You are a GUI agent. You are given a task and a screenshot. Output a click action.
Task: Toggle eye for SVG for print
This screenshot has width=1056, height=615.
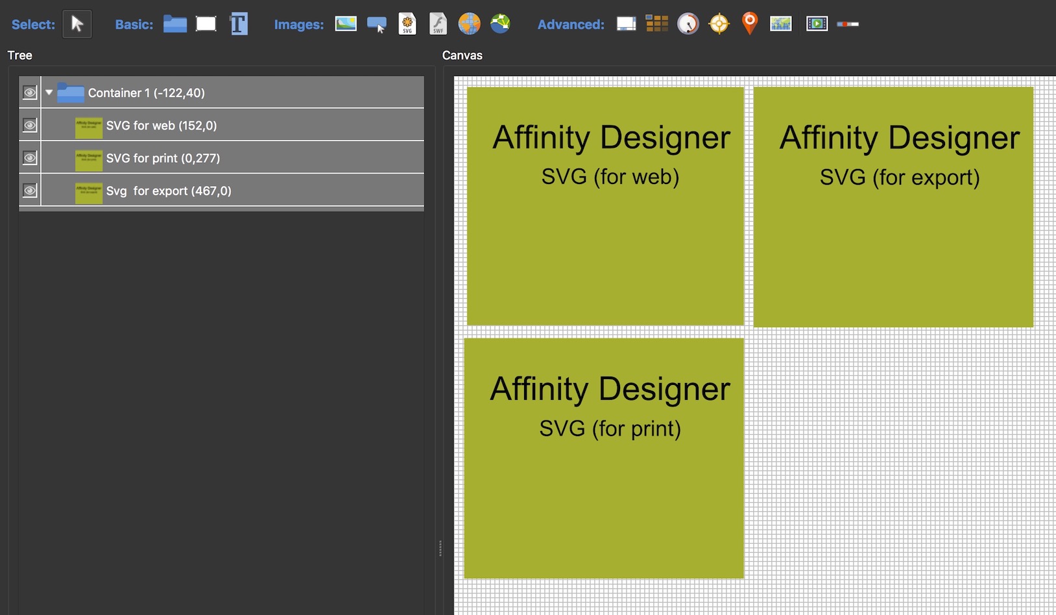tap(30, 157)
